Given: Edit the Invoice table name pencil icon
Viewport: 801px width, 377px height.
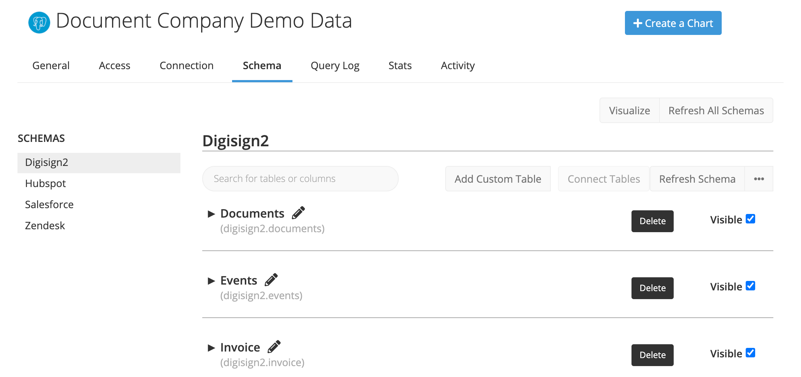Looking at the screenshot, I should click(274, 347).
